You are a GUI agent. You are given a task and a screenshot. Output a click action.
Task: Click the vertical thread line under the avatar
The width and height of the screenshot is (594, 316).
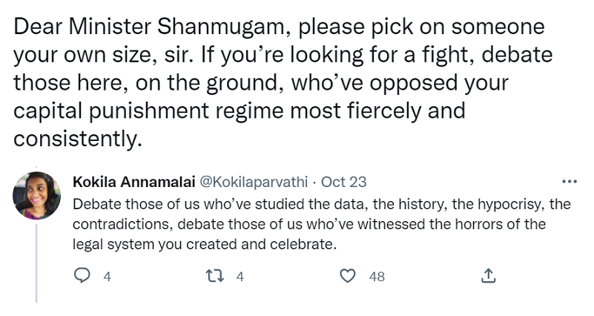pos(36,260)
